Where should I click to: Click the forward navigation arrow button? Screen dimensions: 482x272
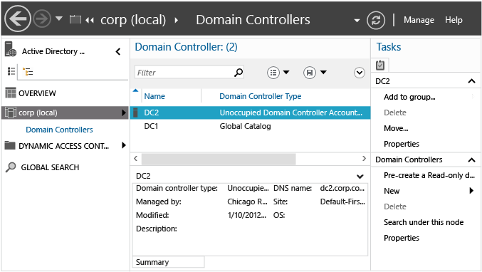click(x=42, y=19)
